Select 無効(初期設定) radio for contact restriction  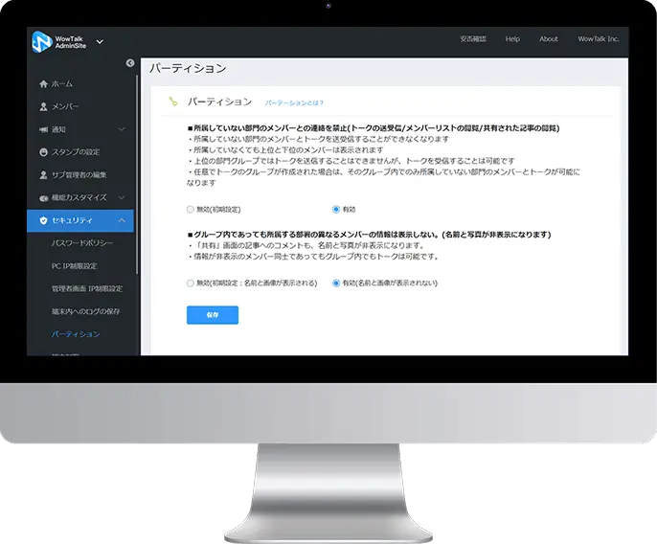(x=191, y=210)
